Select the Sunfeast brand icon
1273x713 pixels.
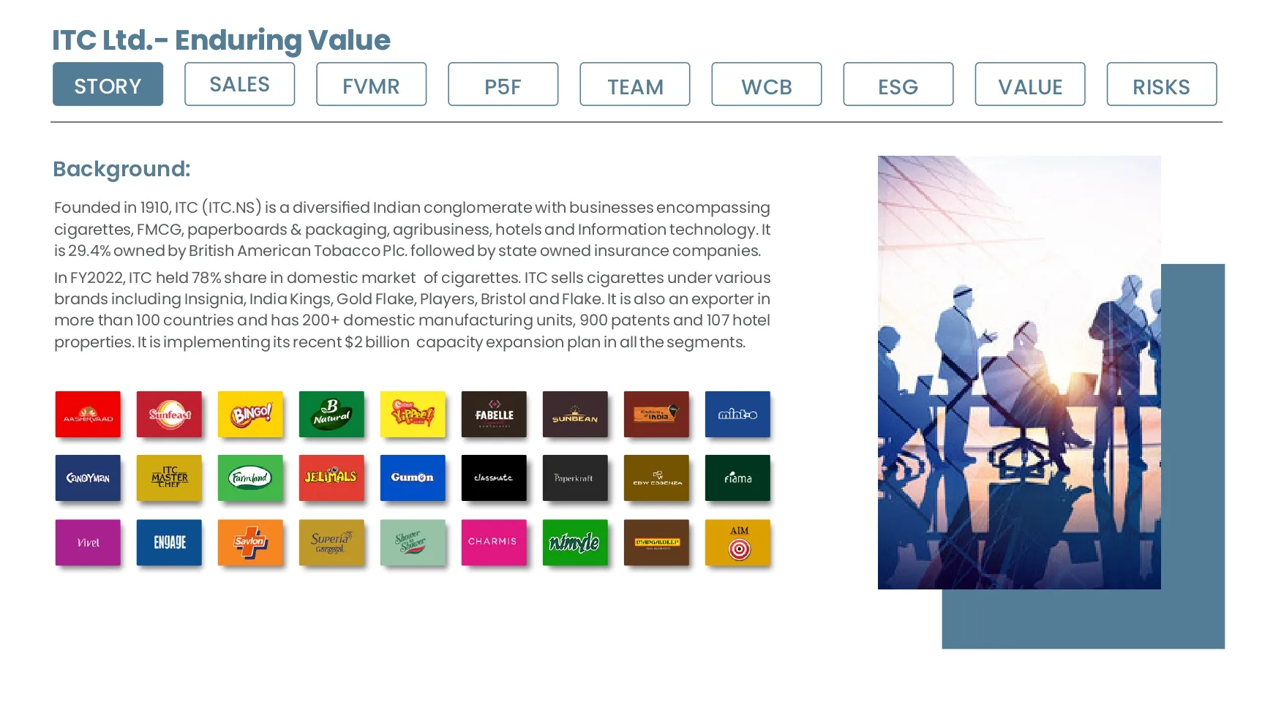(x=169, y=415)
